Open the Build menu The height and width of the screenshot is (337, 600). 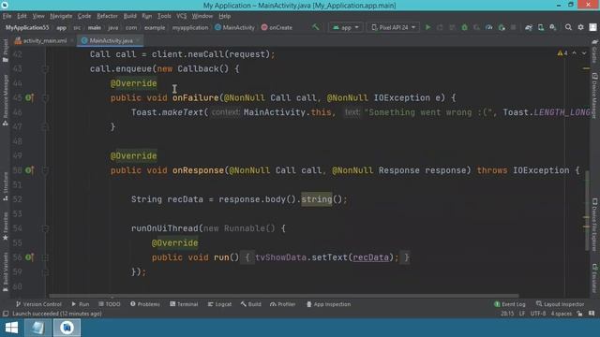tap(129, 16)
